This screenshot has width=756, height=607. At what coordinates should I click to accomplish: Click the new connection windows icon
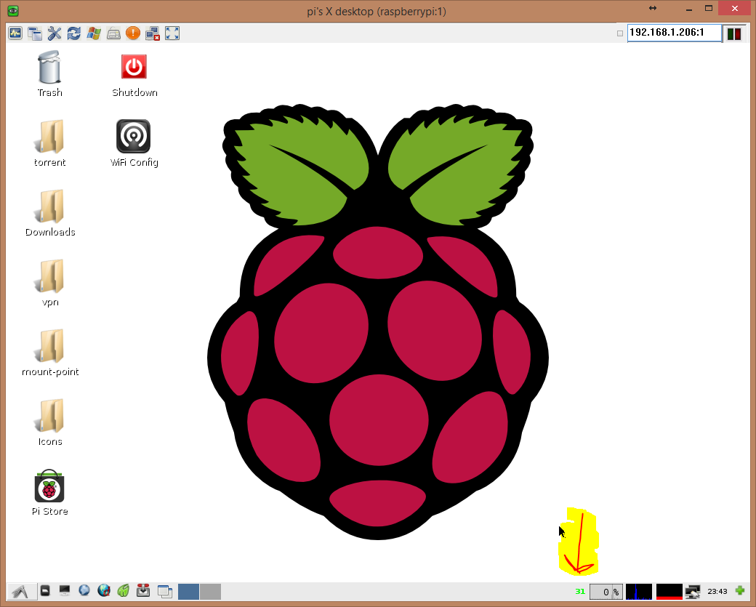pyautogui.click(x=35, y=33)
